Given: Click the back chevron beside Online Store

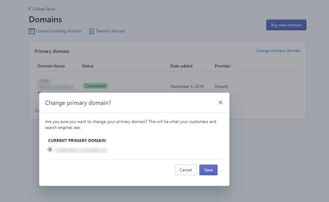Looking at the screenshot, I should coord(30,9).
